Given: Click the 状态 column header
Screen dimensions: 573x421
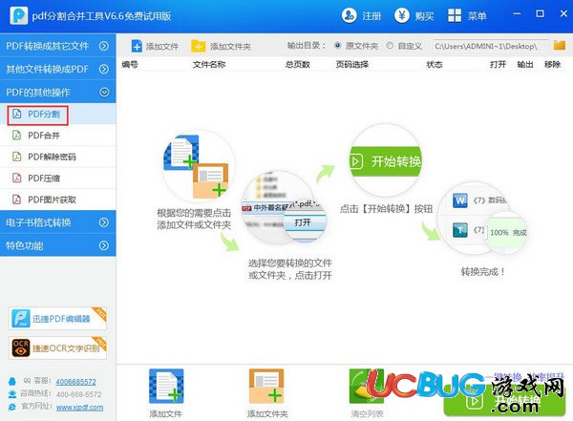Looking at the screenshot, I should [435, 64].
